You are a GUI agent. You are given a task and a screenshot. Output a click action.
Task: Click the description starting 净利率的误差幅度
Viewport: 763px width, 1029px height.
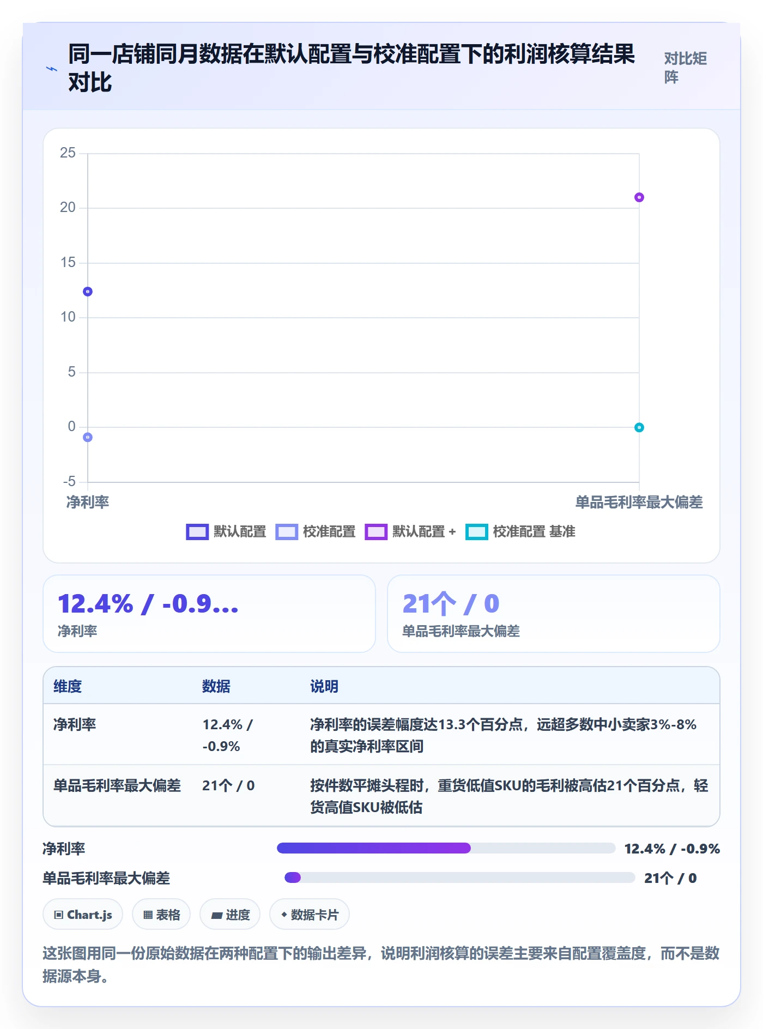click(x=504, y=735)
